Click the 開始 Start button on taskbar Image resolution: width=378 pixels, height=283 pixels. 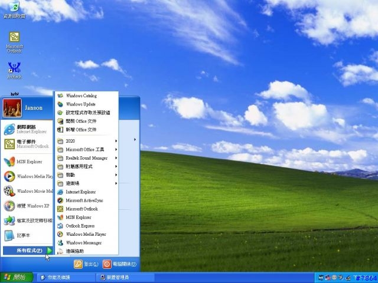click(17, 278)
